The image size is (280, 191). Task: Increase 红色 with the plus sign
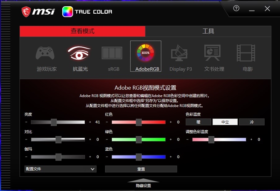point(171,122)
